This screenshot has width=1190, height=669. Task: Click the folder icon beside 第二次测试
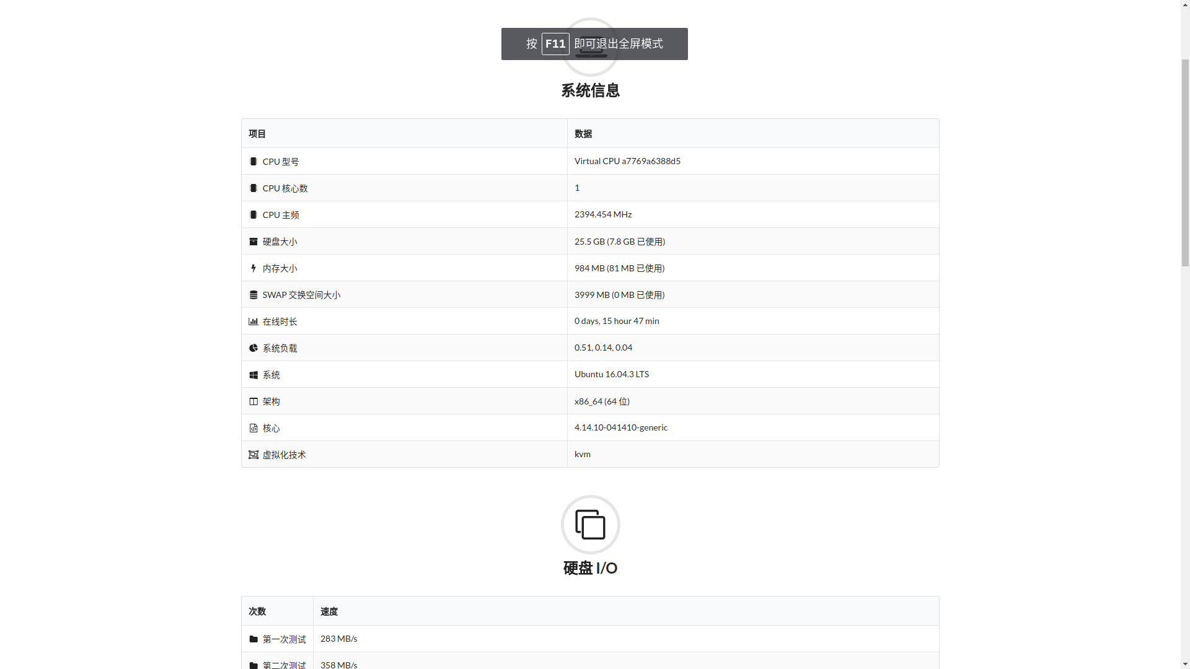(x=253, y=665)
